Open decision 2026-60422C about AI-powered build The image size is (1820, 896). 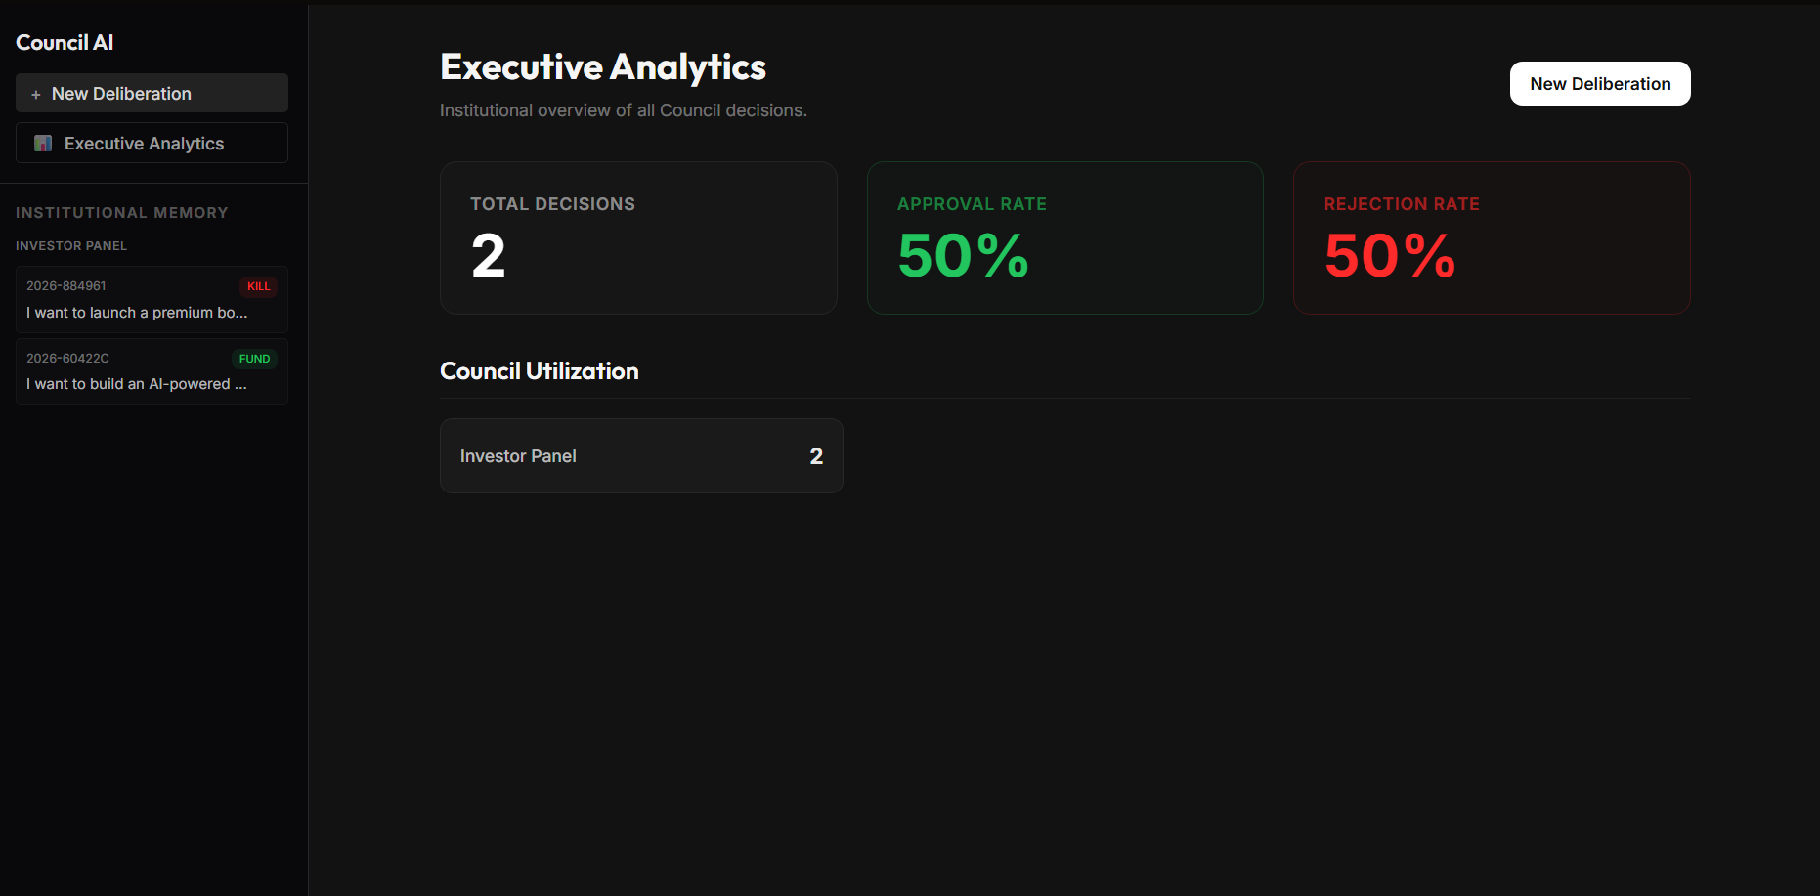point(152,371)
